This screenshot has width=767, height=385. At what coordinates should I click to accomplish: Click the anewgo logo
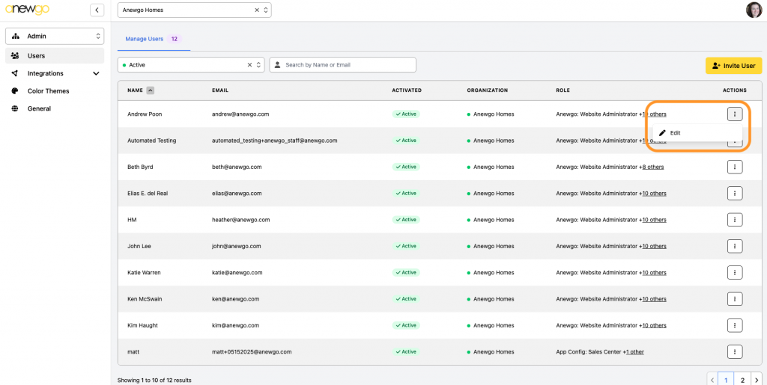27,10
